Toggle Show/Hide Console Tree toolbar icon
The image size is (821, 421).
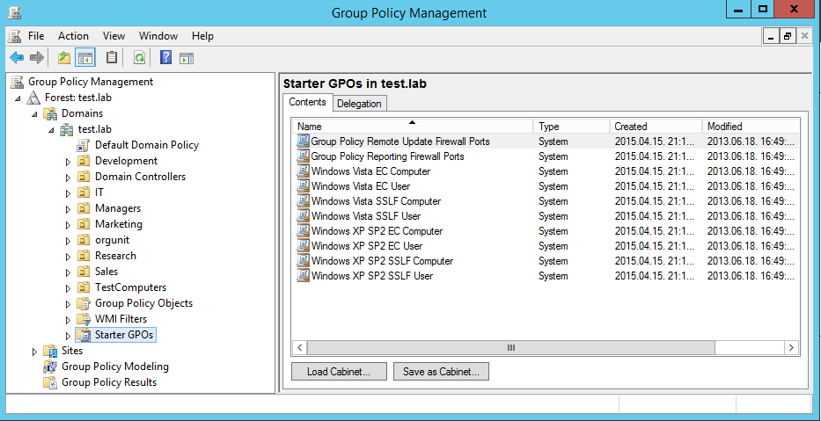point(84,57)
